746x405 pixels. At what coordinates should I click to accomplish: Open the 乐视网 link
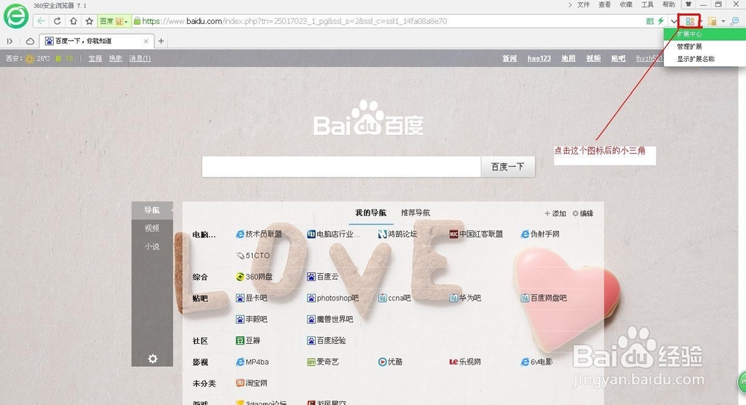tap(465, 362)
